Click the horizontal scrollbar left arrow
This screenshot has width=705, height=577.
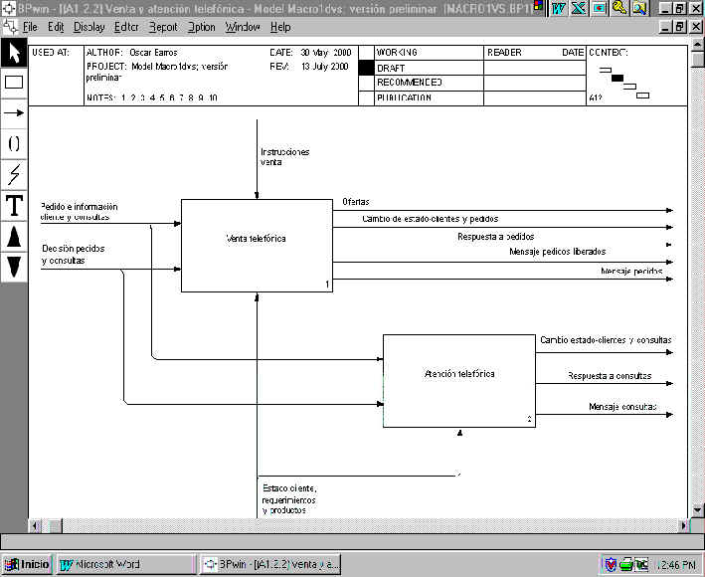[36, 525]
